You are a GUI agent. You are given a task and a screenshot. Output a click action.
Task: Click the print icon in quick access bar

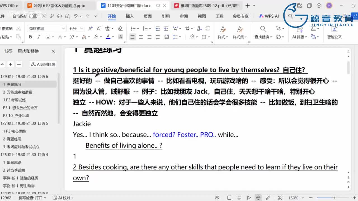pos(60,16)
